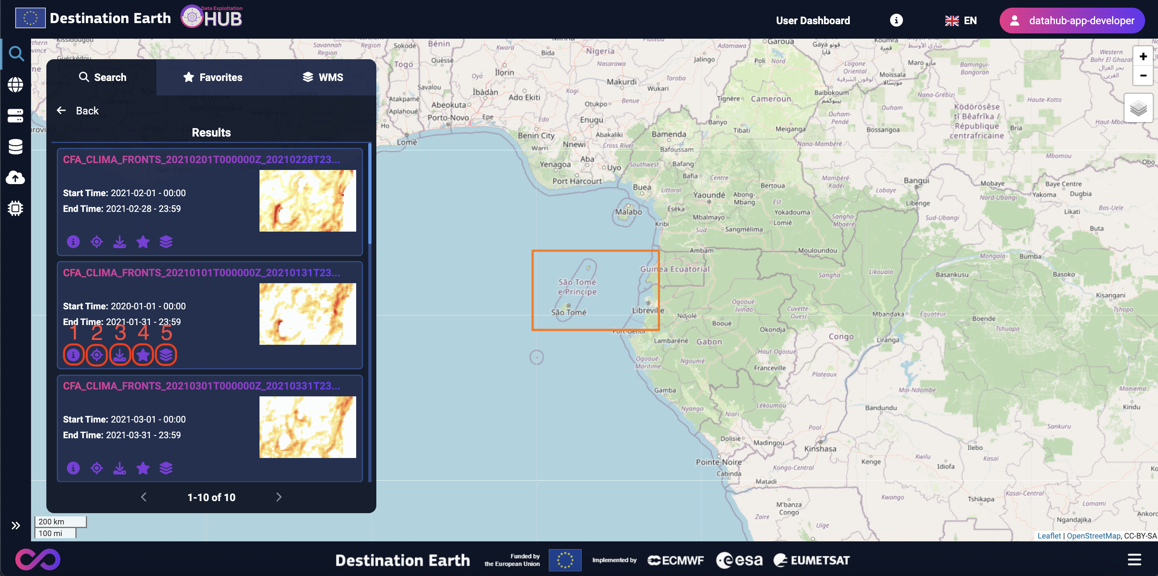This screenshot has height=576, width=1158.
Task: Open the CFA_CLIMA_FRONTS_20210301 result title
Action: (201, 386)
